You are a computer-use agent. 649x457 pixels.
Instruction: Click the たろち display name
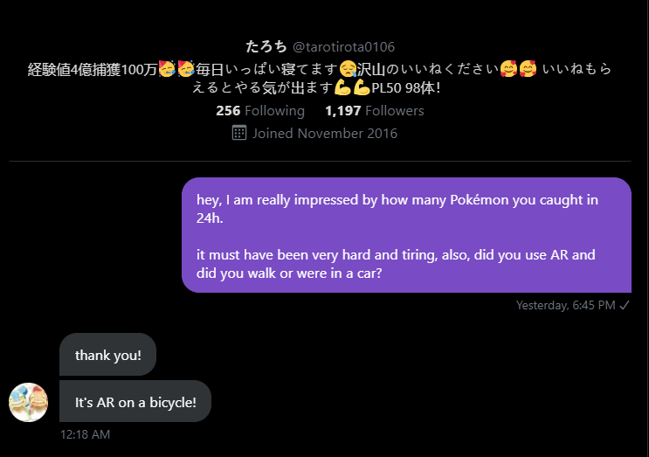266,46
